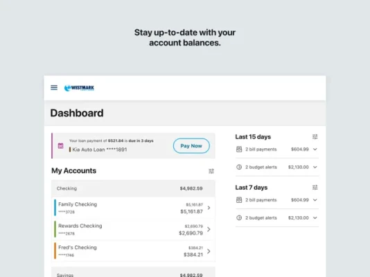This screenshot has width=370, height=277.
Task: Open the hamburger navigation menu
Action: point(54,88)
